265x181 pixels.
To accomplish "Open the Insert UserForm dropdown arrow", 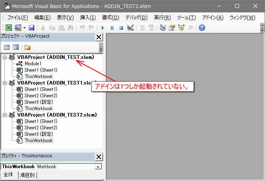I will click(x=24, y=28).
